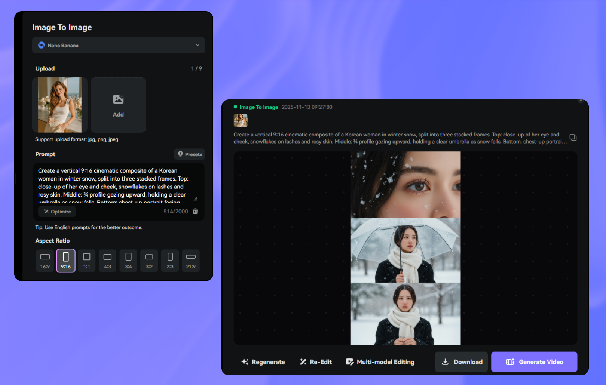Click Re-Edit wand option
The height and width of the screenshot is (385, 606).
point(316,362)
